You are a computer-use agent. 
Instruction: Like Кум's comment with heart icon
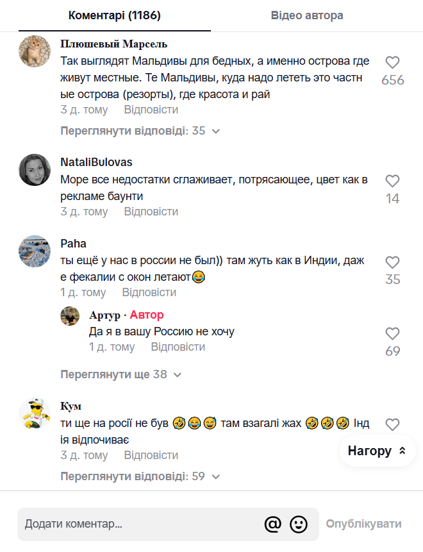[392, 424]
